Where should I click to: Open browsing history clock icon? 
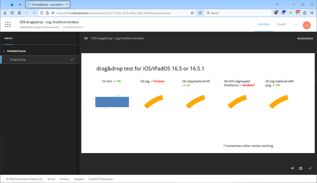(x=12, y=13)
